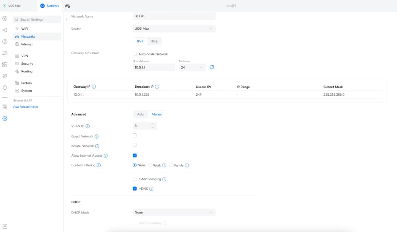The image size is (397, 232).
Task: Open VPN settings from the settings menu
Action: (24, 55)
